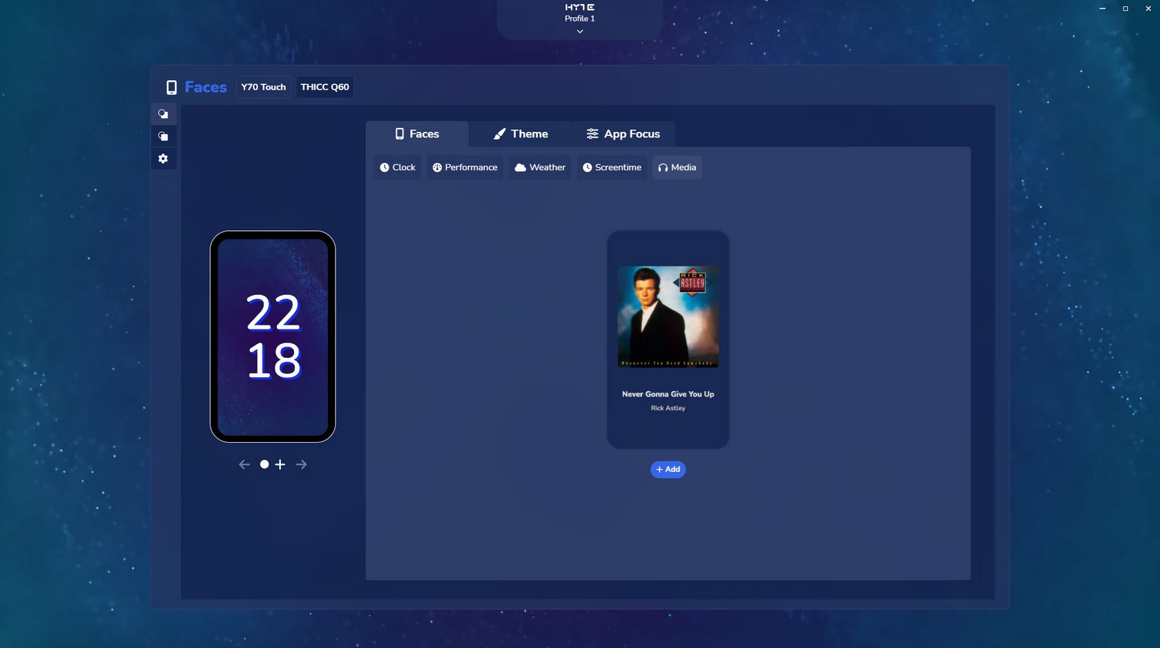Select the current face page dot
This screenshot has height=648, width=1160.
[x=264, y=464]
